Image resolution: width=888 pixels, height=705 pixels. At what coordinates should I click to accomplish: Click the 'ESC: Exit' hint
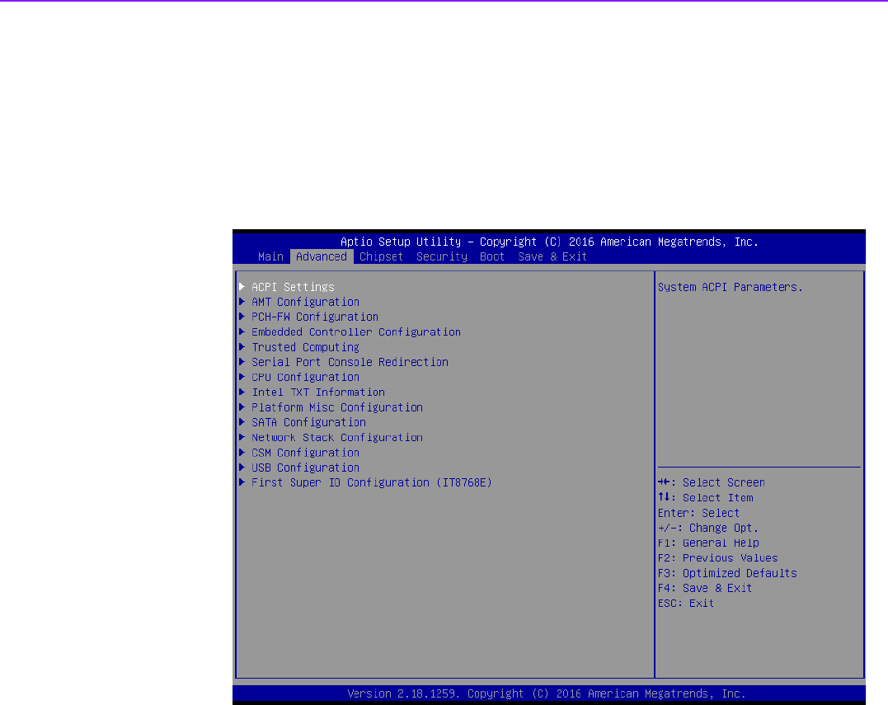tap(686, 604)
